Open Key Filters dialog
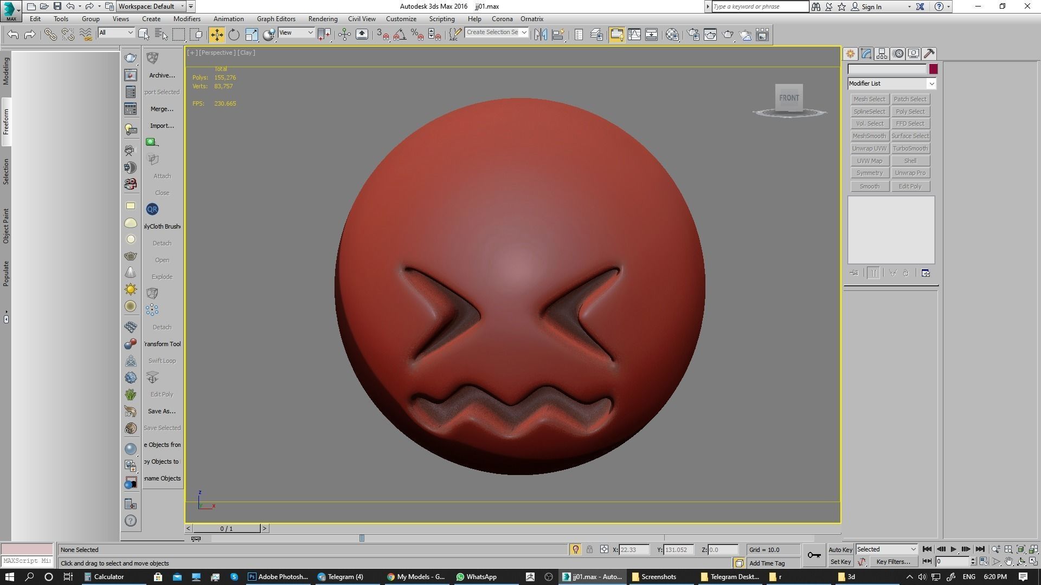The width and height of the screenshot is (1041, 585). pos(893,562)
